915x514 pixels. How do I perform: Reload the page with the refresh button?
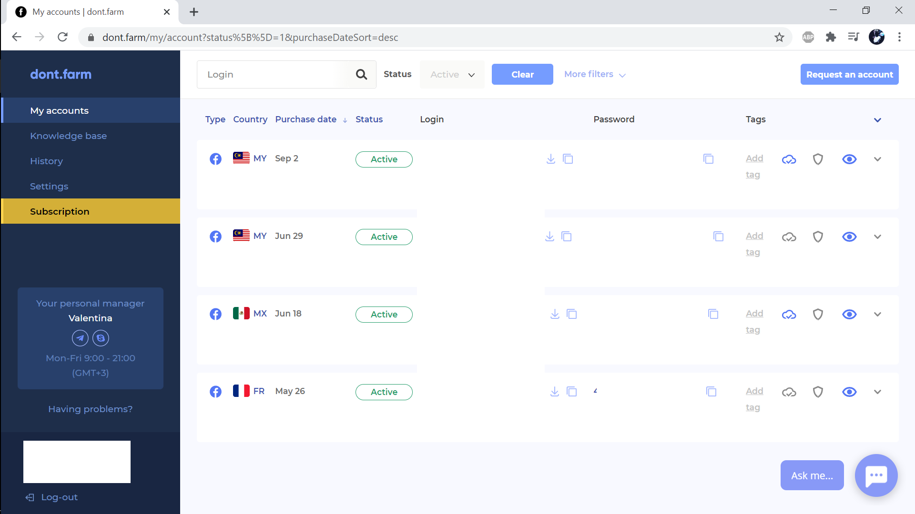pyautogui.click(x=62, y=37)
